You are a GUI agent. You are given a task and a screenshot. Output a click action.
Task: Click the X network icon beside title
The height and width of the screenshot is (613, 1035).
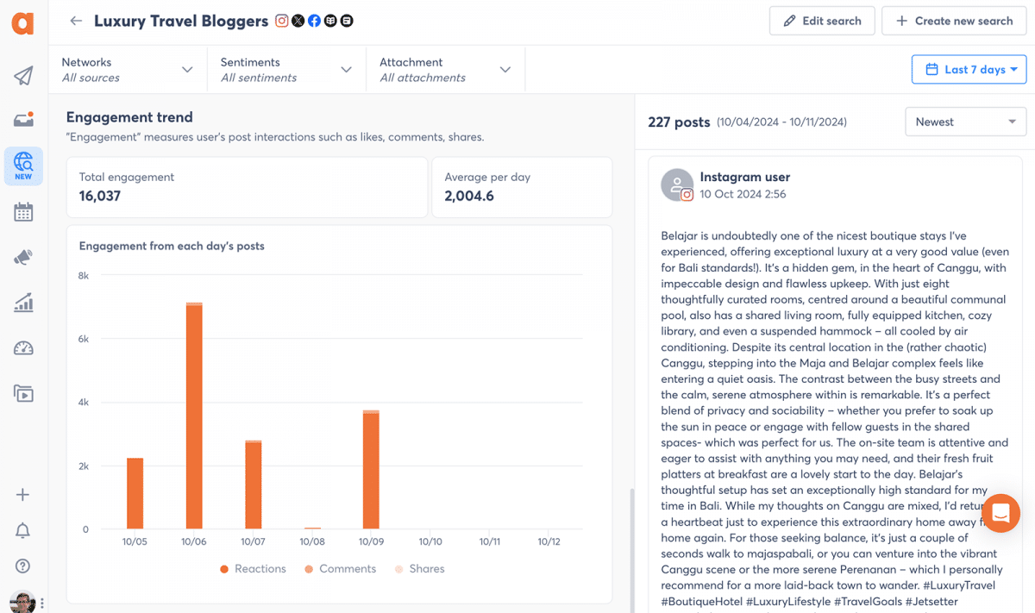coord(298,21)
